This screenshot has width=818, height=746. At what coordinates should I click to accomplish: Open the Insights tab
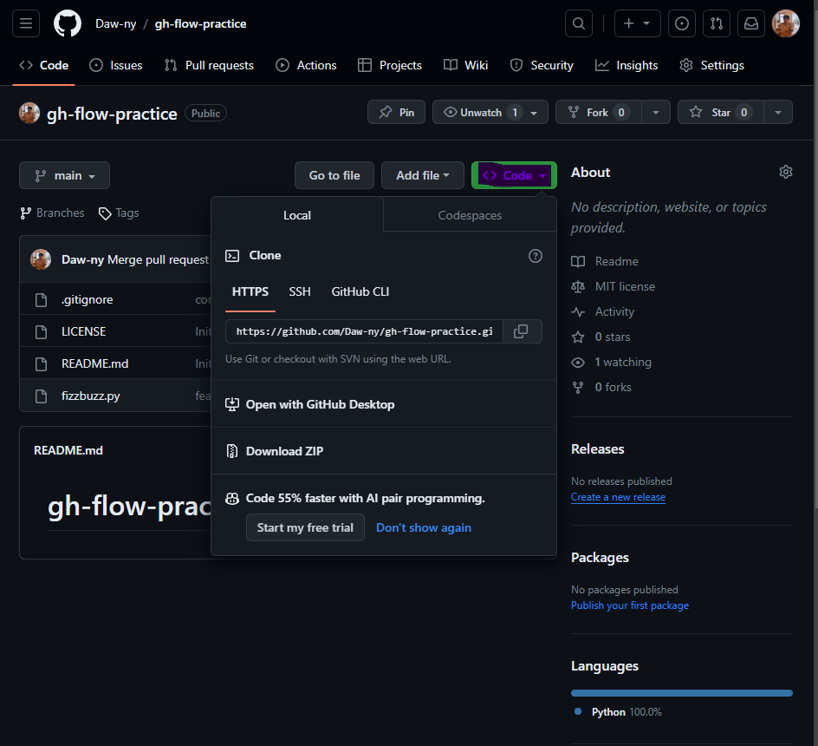tap(626, 65)
